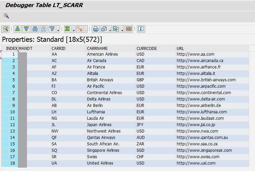Click the Export icon
Viewport: 255px width, 171px height.
click(116, 29)
